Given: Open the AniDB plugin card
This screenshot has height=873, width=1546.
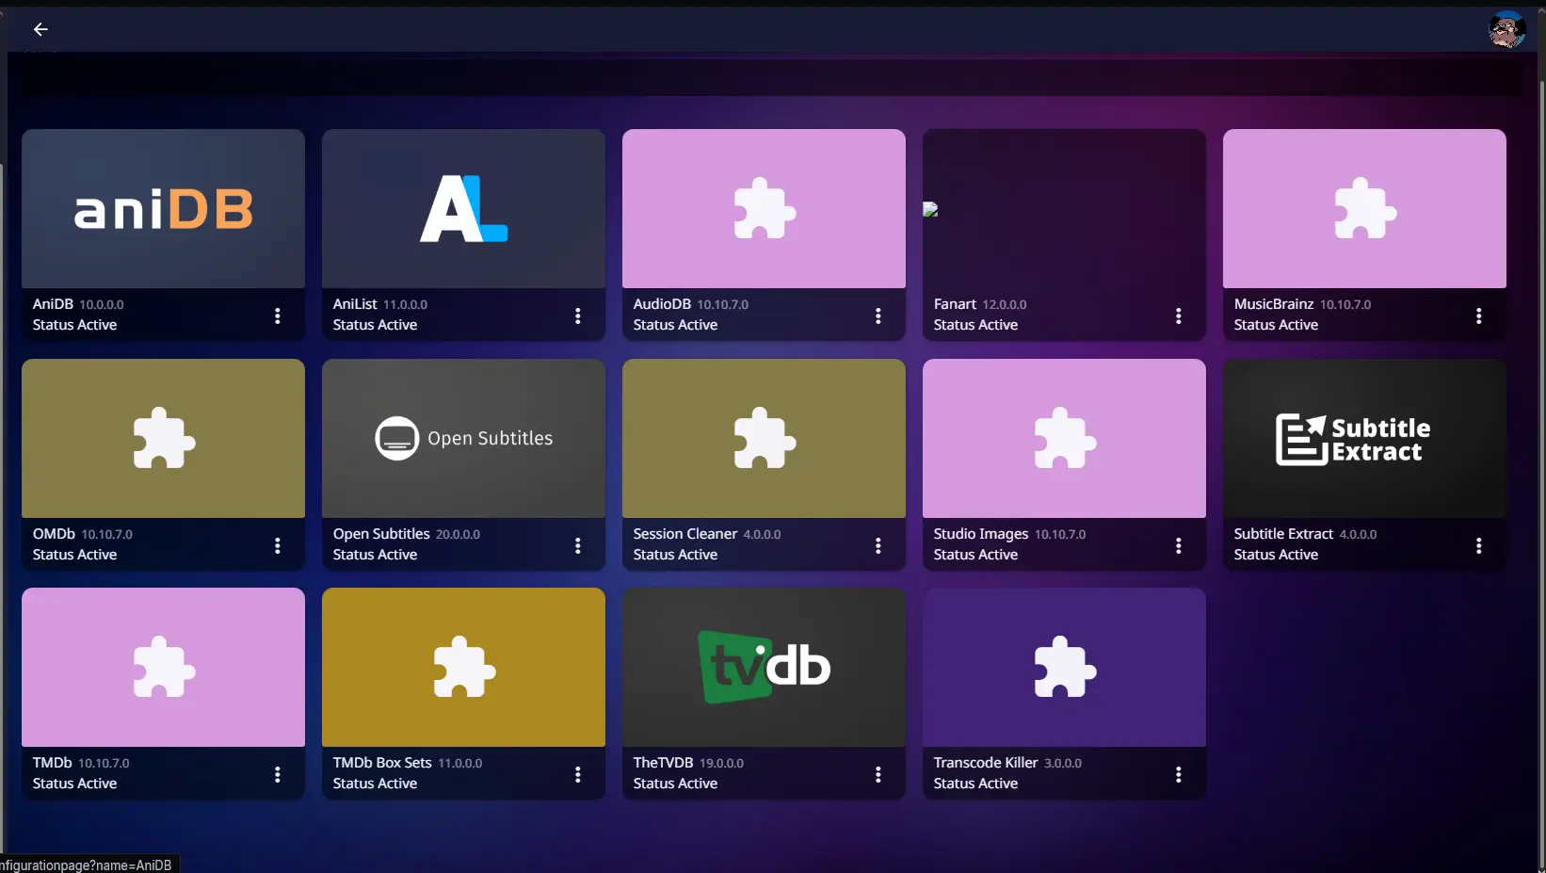Looking at the screenshot, I should pyautogui.click(x=162, y=209).
